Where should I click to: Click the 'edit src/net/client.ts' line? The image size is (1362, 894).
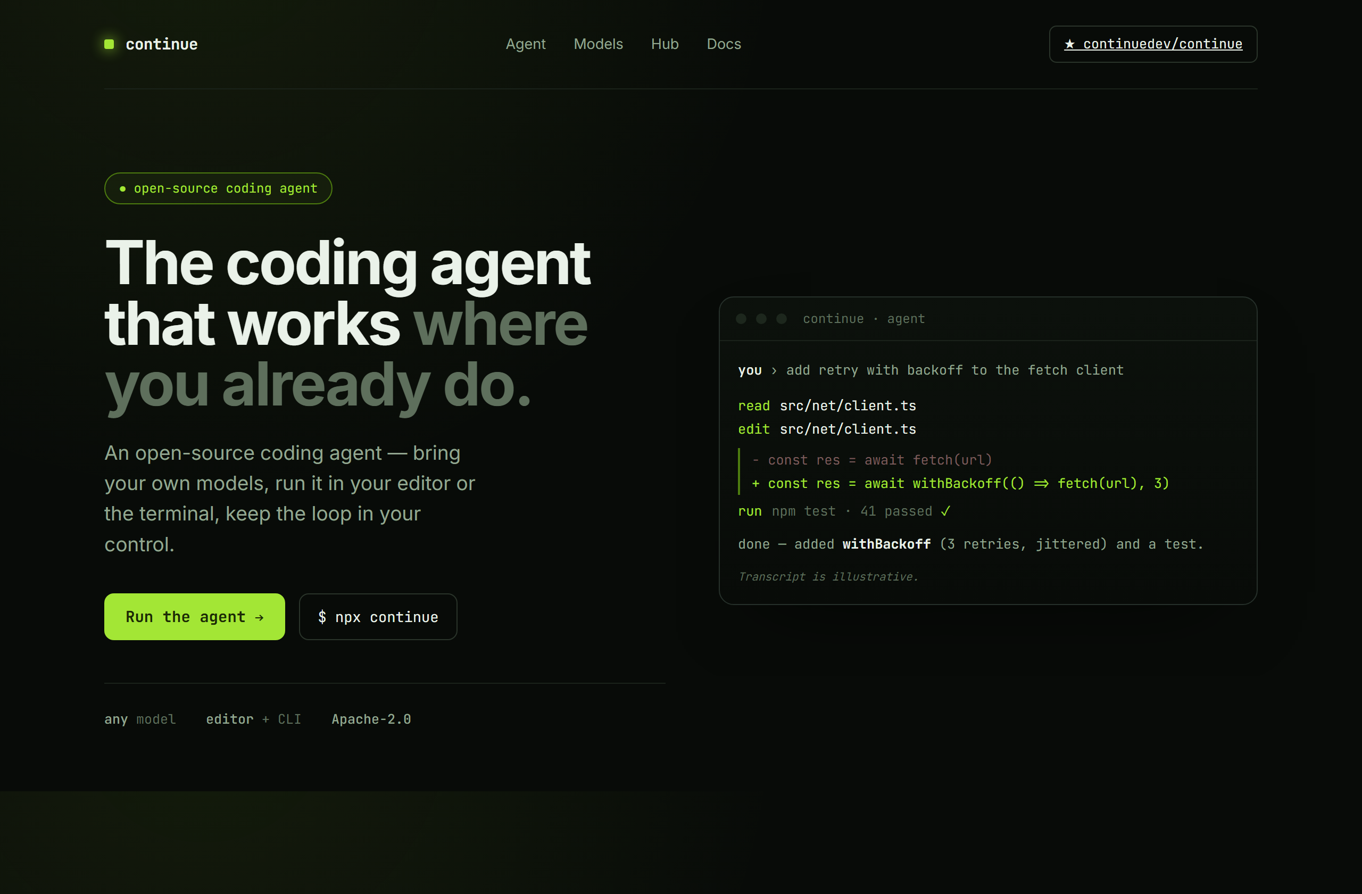click(x=827, y=429)
